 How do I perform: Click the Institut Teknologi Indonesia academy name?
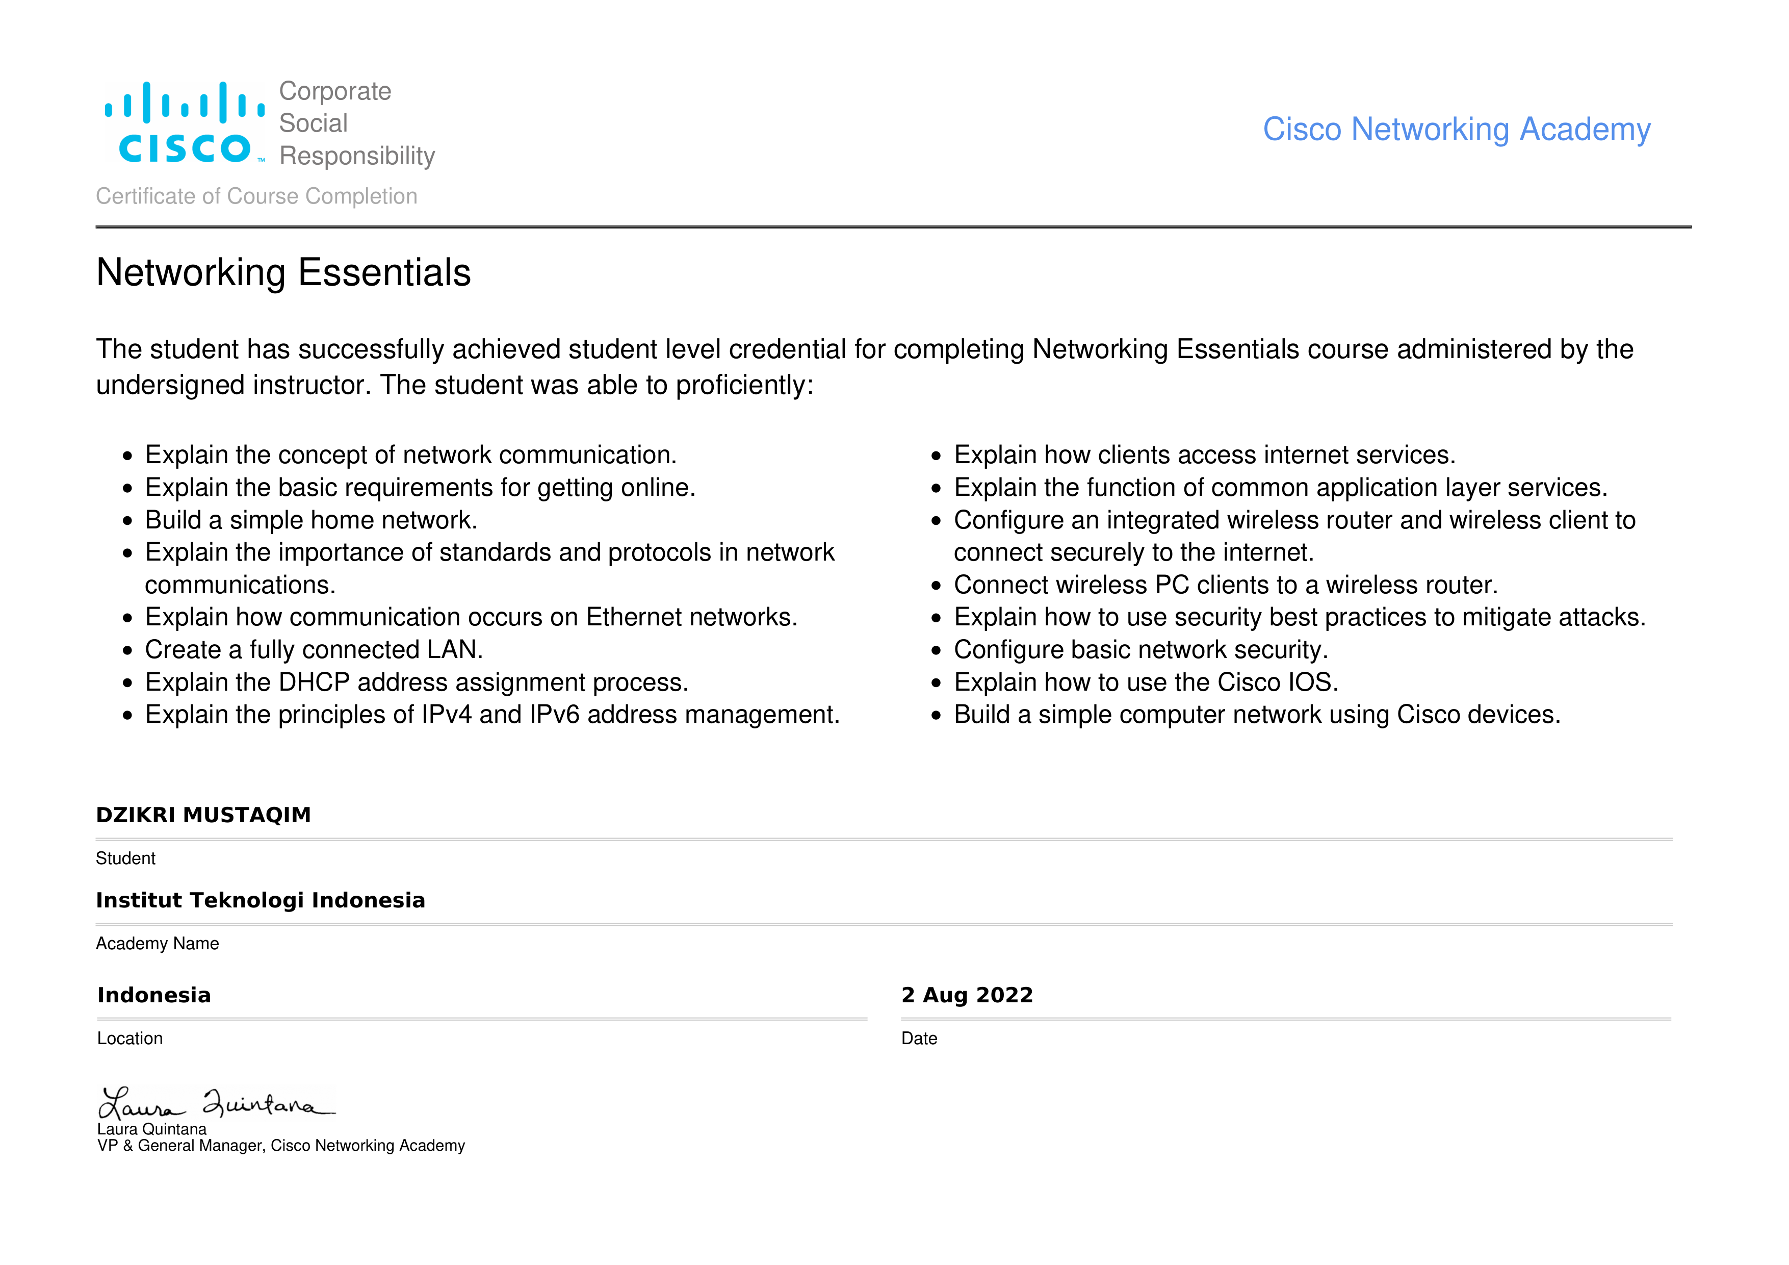260,900
